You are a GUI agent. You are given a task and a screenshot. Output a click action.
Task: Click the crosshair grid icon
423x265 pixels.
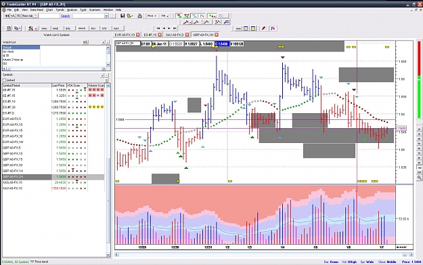pyautogui.click(x=246, y=28)
